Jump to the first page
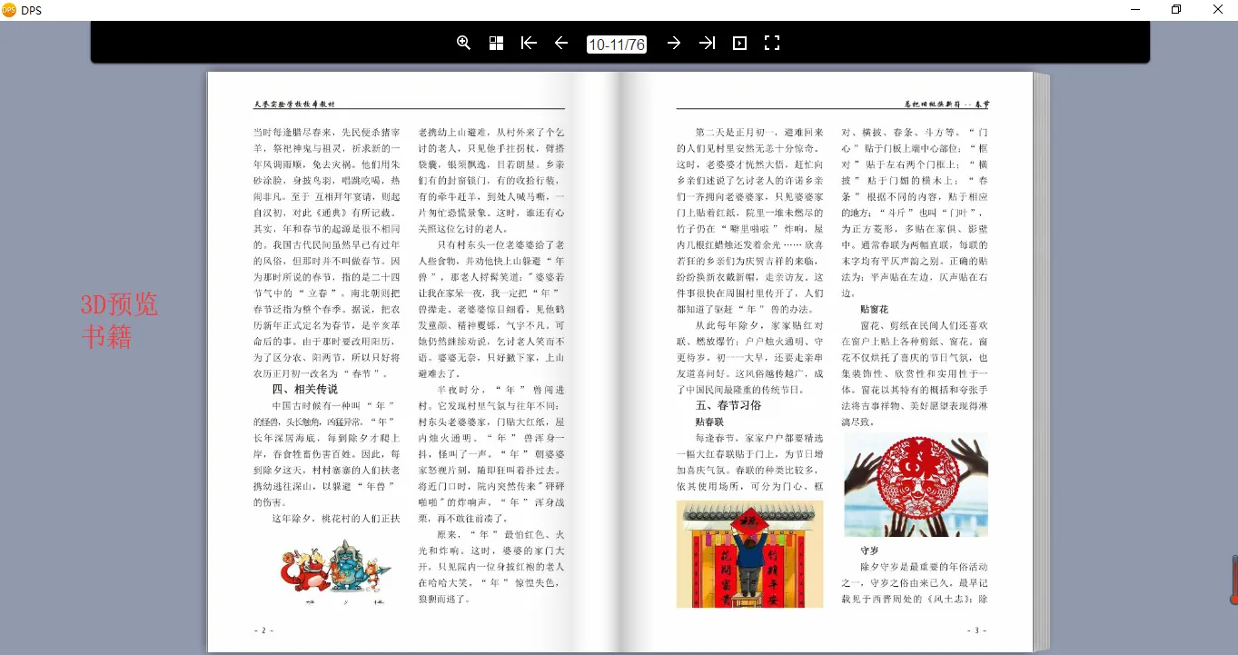 click(529, 43)
